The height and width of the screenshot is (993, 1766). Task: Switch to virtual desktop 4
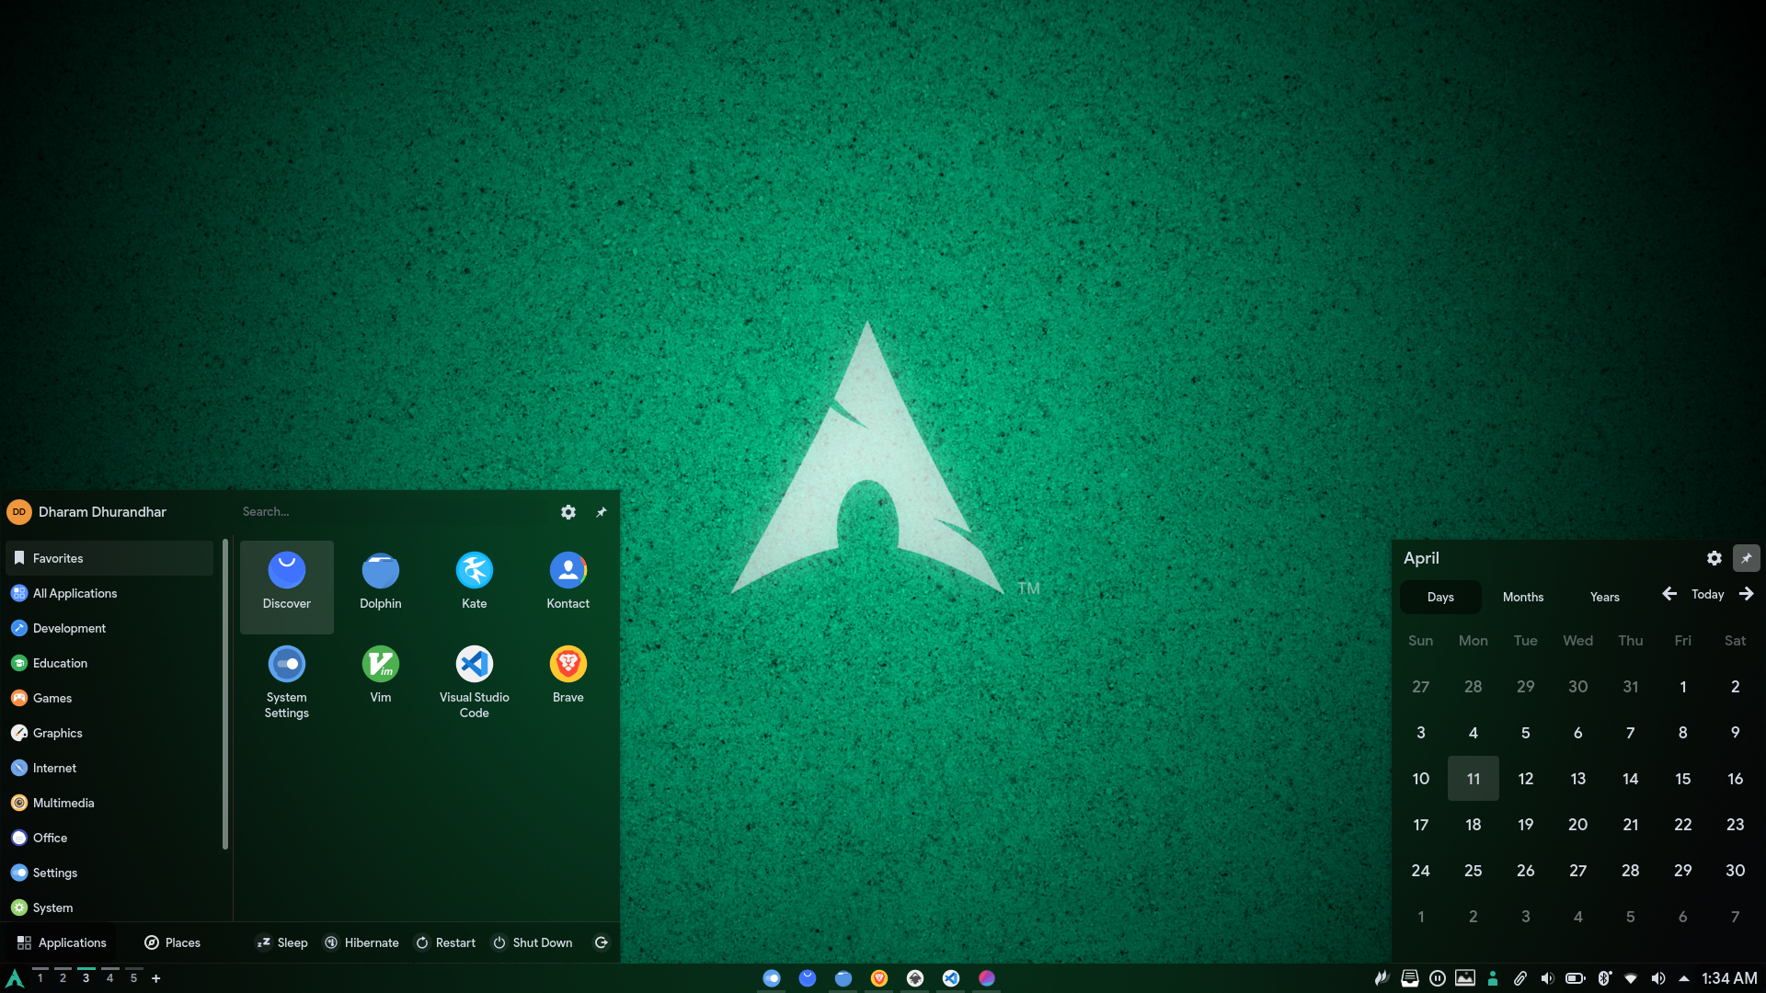[110, 978]
